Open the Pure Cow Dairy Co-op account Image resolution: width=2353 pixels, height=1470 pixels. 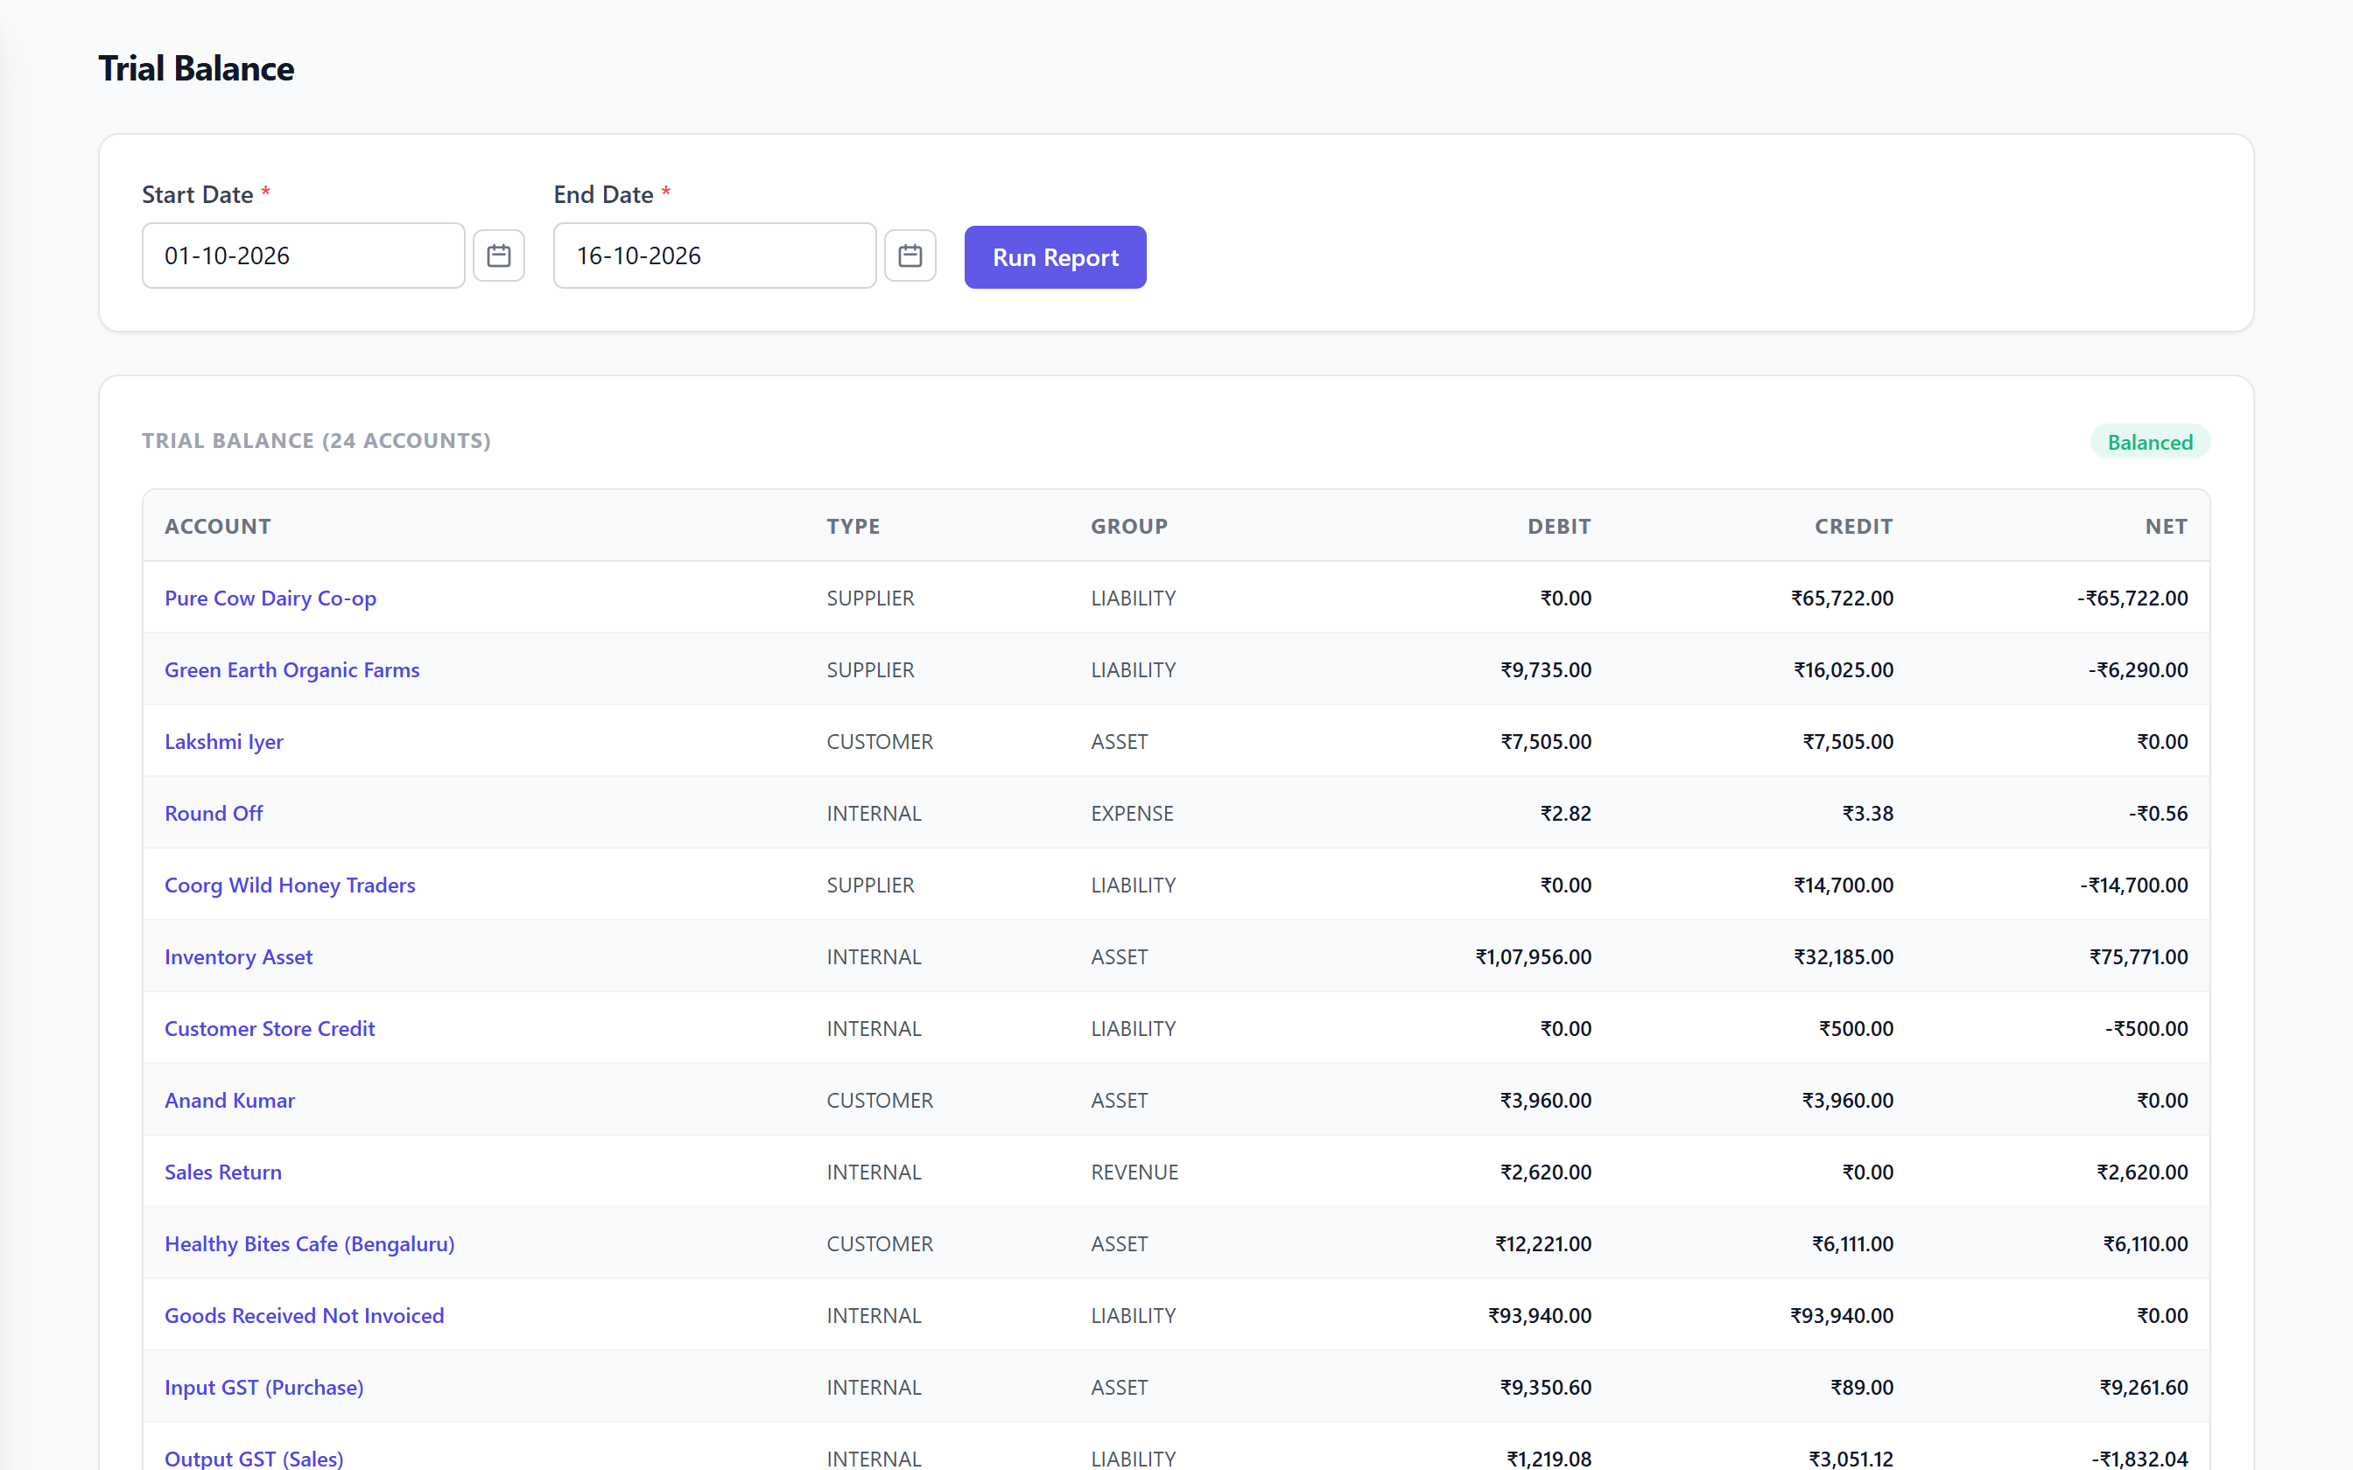point(270,598)
